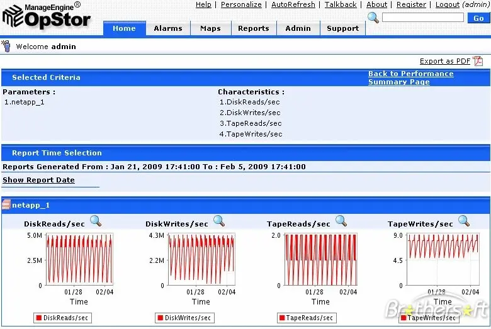Click the AutoRefresh link
This screenshot has height=329, width=491.
[x=293, y=4]
